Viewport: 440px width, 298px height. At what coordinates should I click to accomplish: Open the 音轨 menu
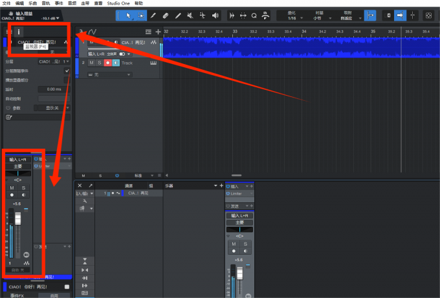coord(46,3)
